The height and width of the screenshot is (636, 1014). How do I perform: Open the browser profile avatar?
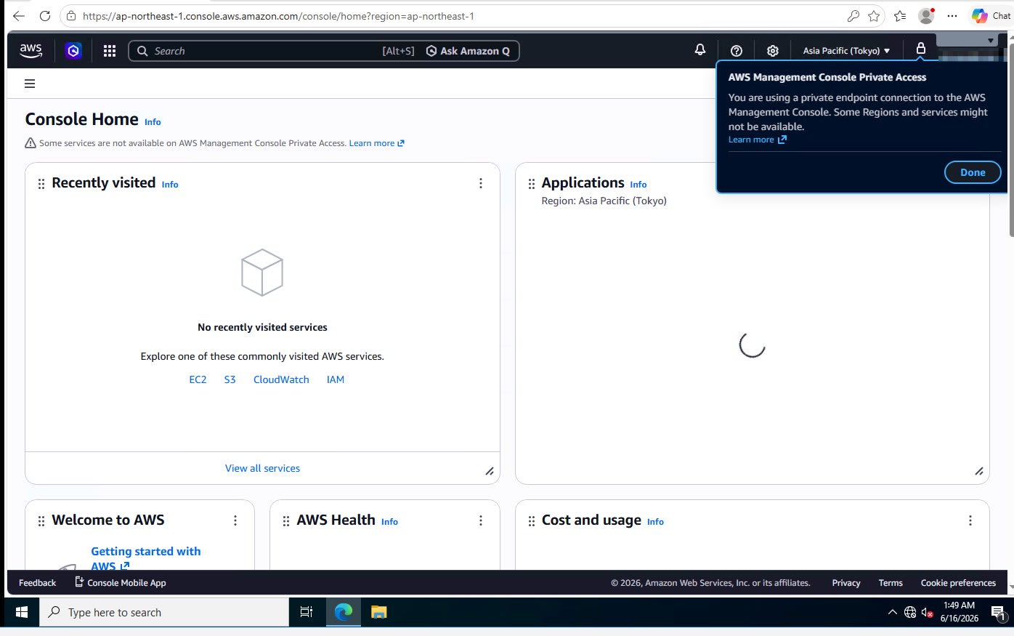tap(926, 16)
